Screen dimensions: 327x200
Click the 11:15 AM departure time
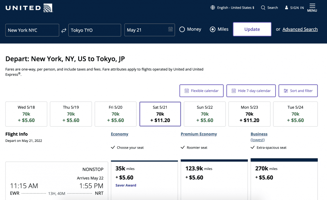pos(24,186)
